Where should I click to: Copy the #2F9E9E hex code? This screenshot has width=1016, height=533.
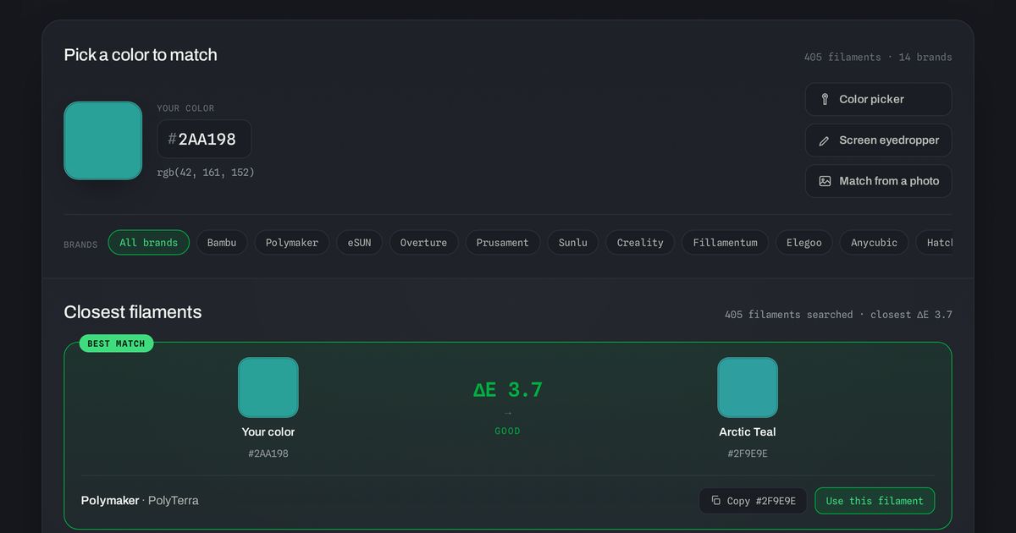tap(753, 501)
